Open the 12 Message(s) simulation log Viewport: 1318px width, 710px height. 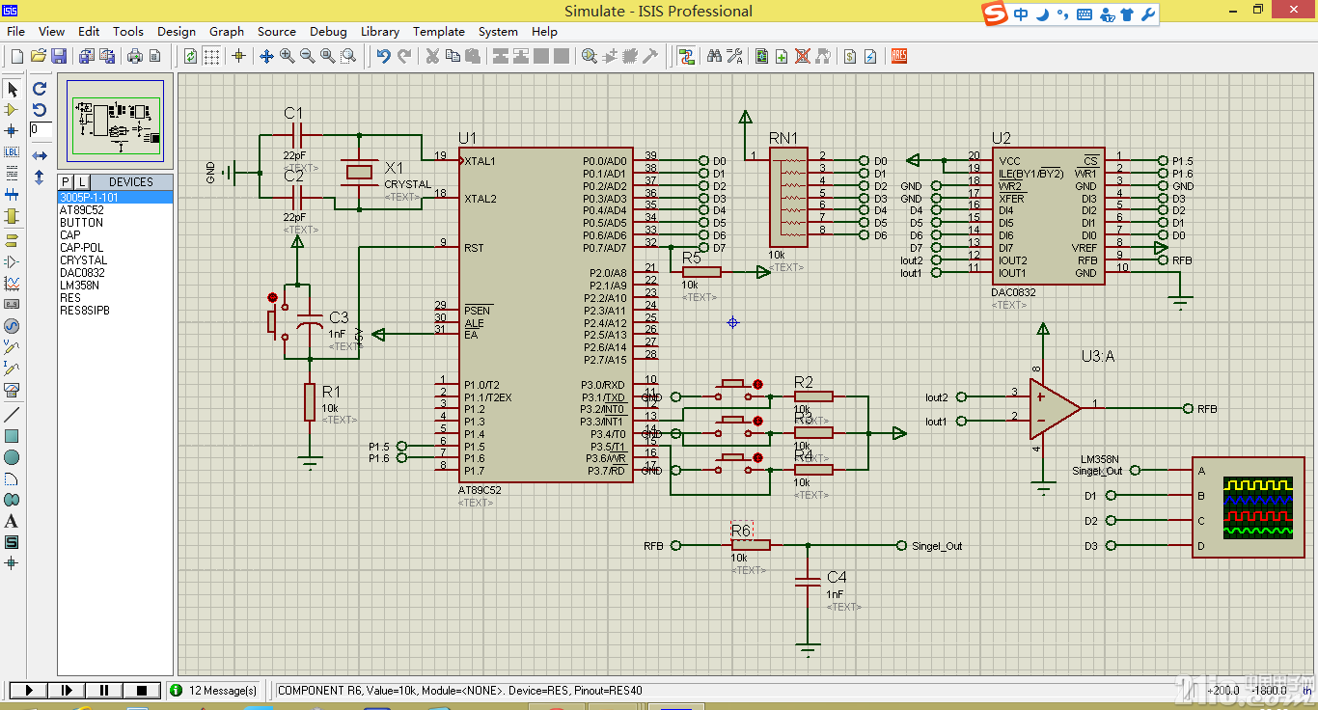tap(213, 690)
